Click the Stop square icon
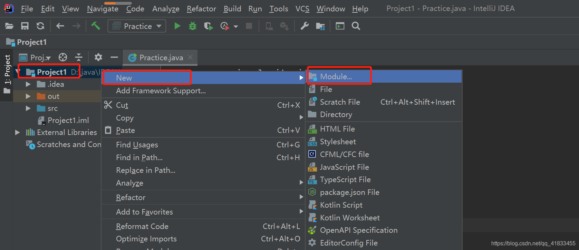The height and width of the screenshot is (250, 579). [x=249, y=26]
